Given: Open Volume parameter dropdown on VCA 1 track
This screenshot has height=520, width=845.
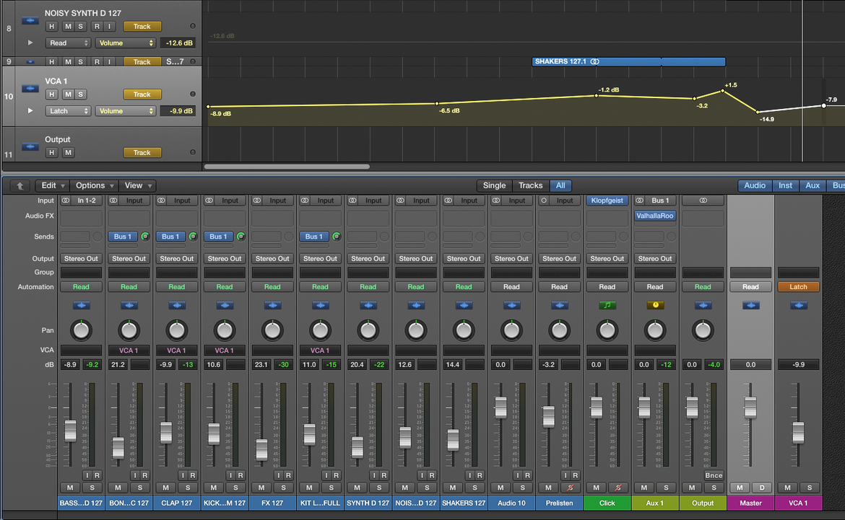Looking at the screenshot, I should tap(126, 111).
